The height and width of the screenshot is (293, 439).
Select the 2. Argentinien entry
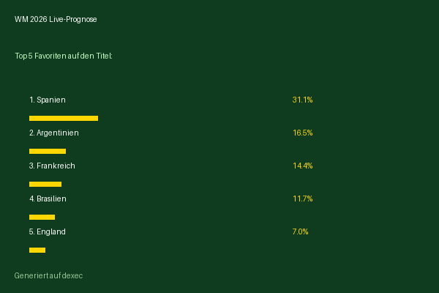point(53,133)
